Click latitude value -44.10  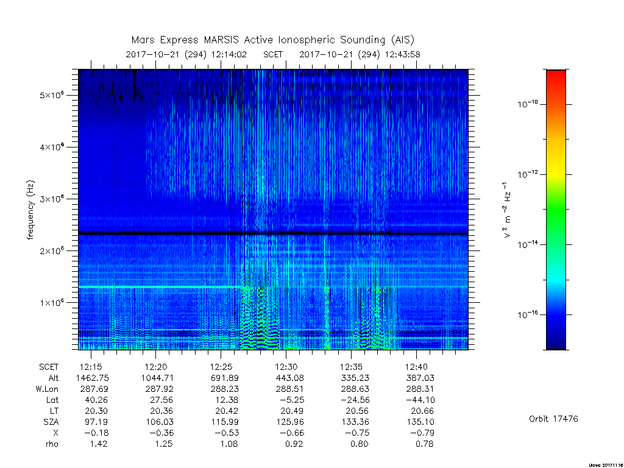tap(420, 400)
